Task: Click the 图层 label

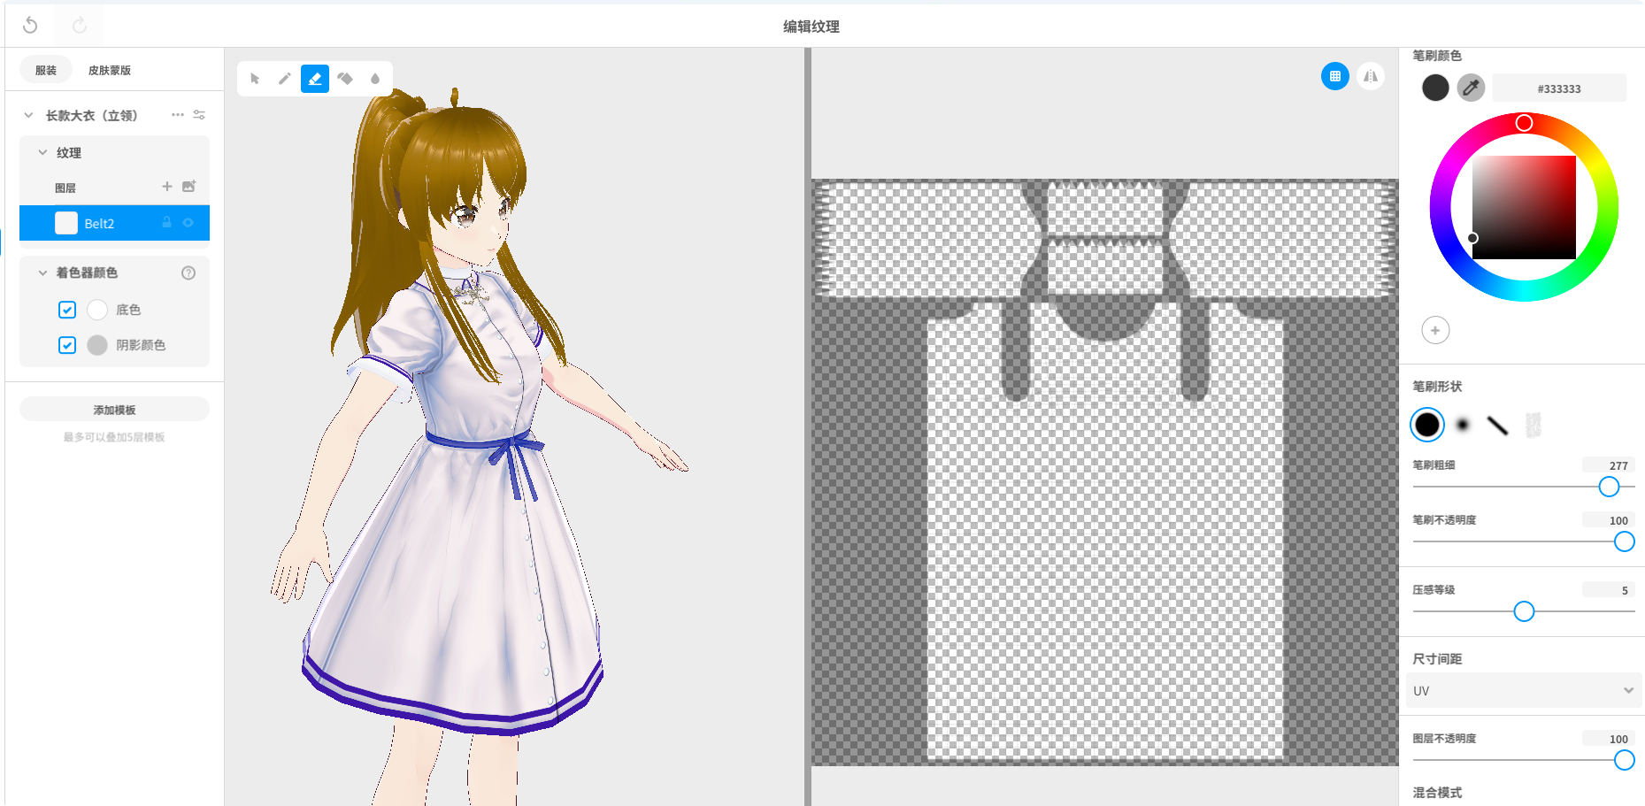Action: (65, 188)
